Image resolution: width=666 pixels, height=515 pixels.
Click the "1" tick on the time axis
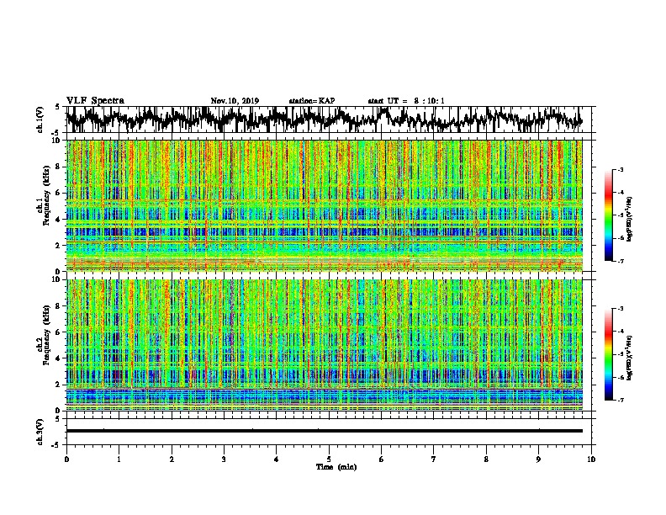pyautogui.click(x=119, y=459)
